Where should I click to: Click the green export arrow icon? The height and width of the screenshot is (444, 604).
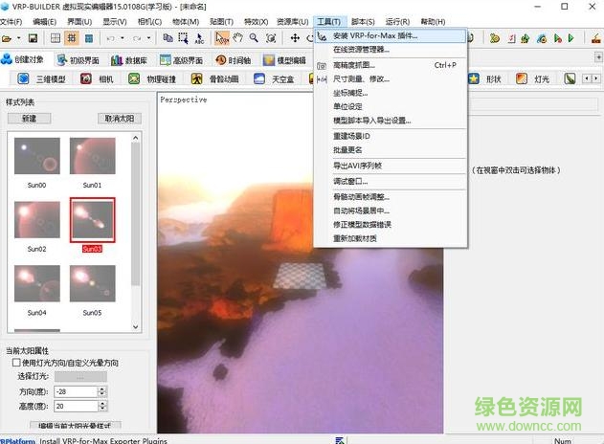(x=526, y=38)
